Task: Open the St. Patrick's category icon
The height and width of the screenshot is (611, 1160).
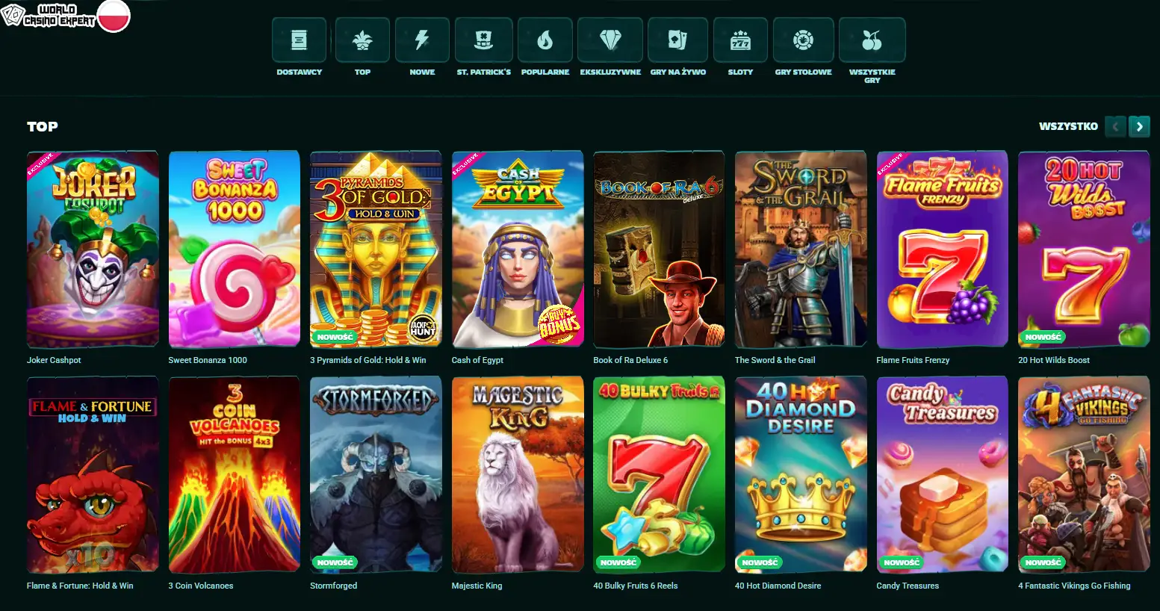Action: pos(484,40)
